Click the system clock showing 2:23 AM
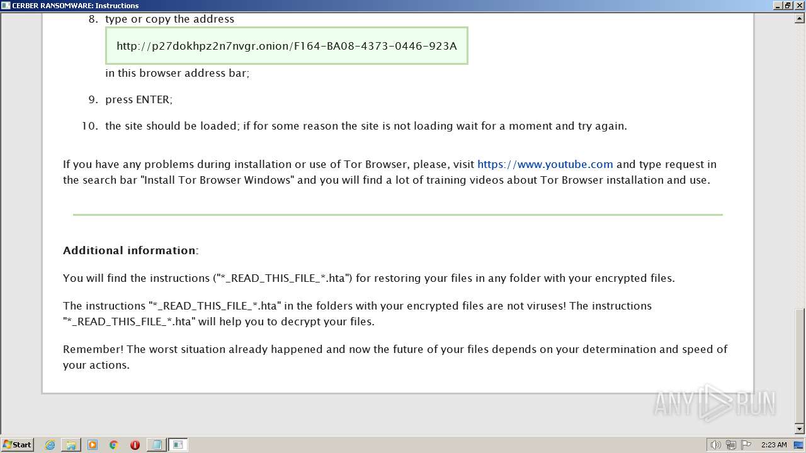806x453 pixels. tap(774, 445)
